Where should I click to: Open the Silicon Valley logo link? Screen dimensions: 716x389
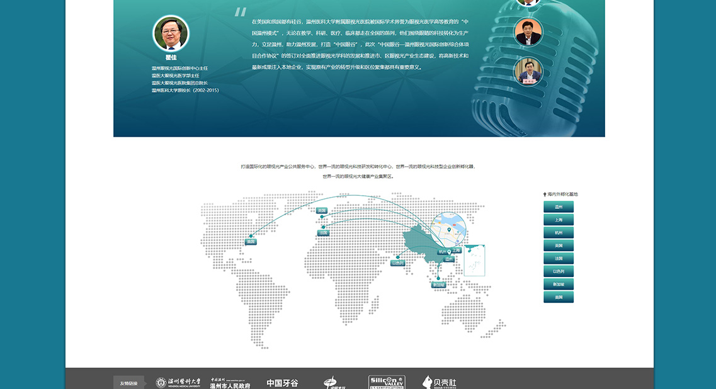point(387,382)
